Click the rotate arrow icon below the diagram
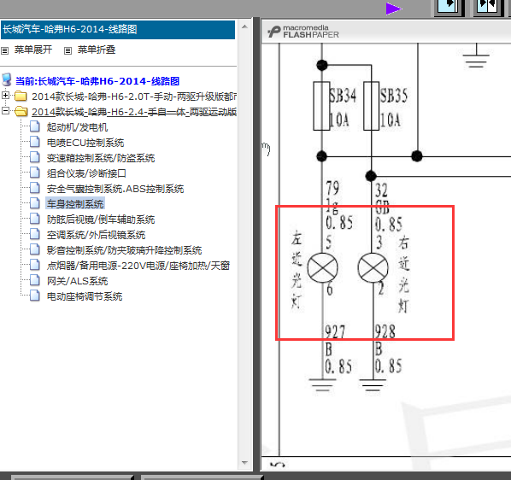 278,465
